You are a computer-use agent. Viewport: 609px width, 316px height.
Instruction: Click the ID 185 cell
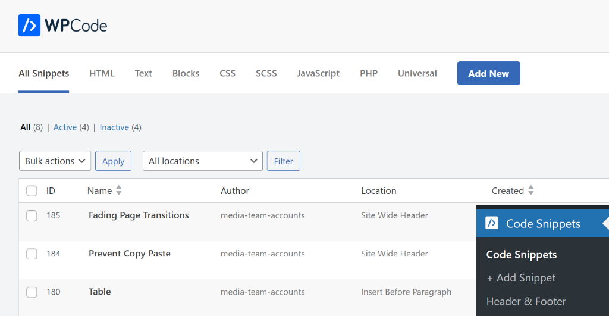(x=53, y=215)
